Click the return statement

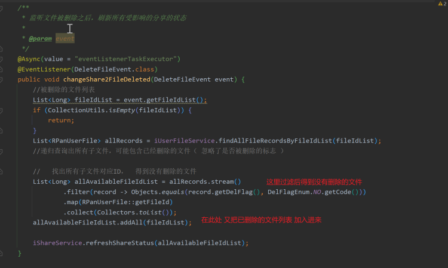[61, 121]
